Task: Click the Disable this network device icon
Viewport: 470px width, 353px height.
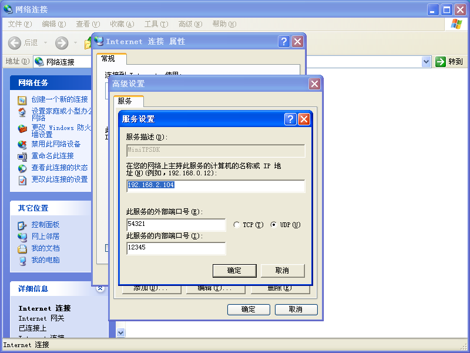Action: (x=22, y=145)
